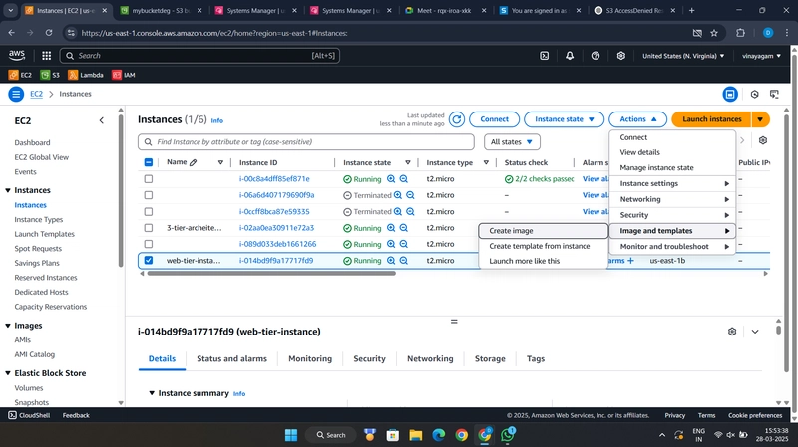Open Launch Templates in sidebar
798x447 pixels.
coord(44,234)
